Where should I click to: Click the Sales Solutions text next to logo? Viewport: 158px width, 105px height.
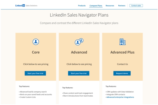31,6
